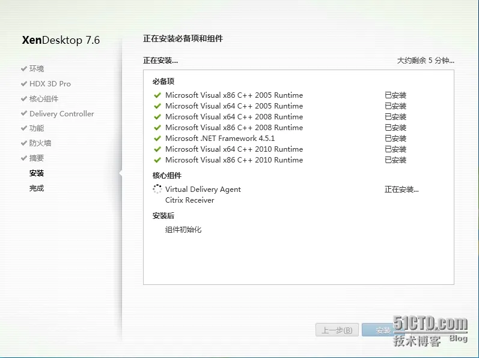Click the Virtual Delivery Agent entry
This screenshot has width=479, height=358.
[203, 189]
